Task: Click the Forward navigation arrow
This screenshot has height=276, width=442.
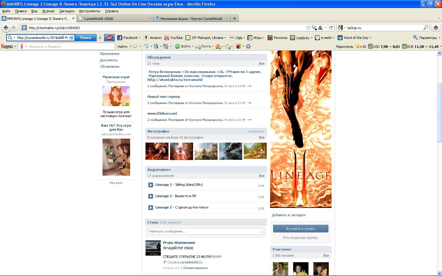Action: 14,28
